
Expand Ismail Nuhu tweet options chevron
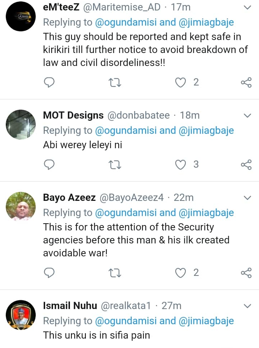coord(247,306)
